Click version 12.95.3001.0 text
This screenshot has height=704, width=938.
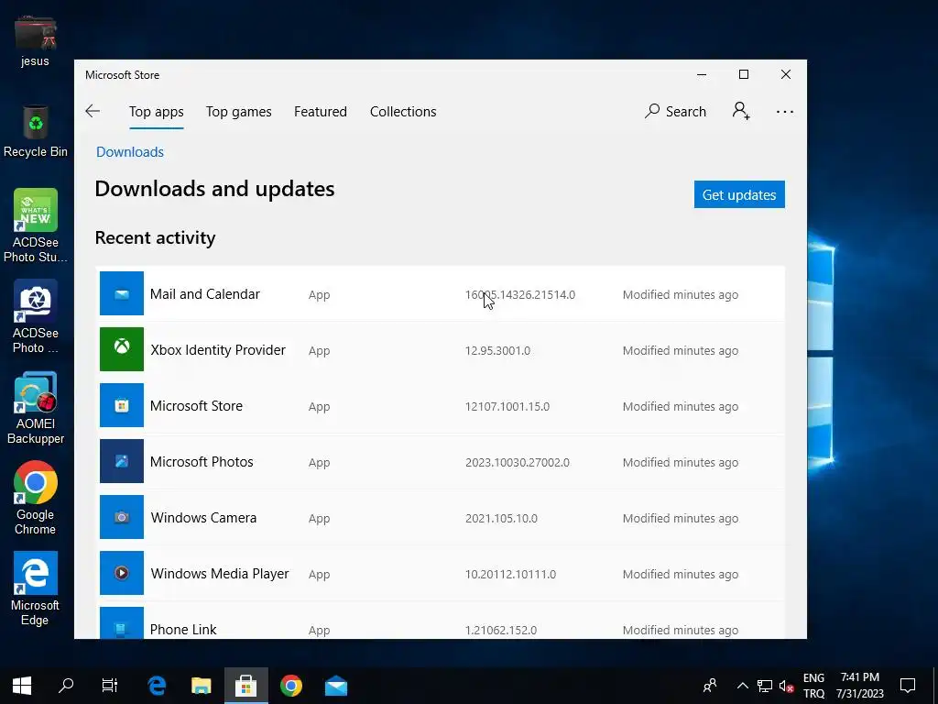[x=497, y=351]
